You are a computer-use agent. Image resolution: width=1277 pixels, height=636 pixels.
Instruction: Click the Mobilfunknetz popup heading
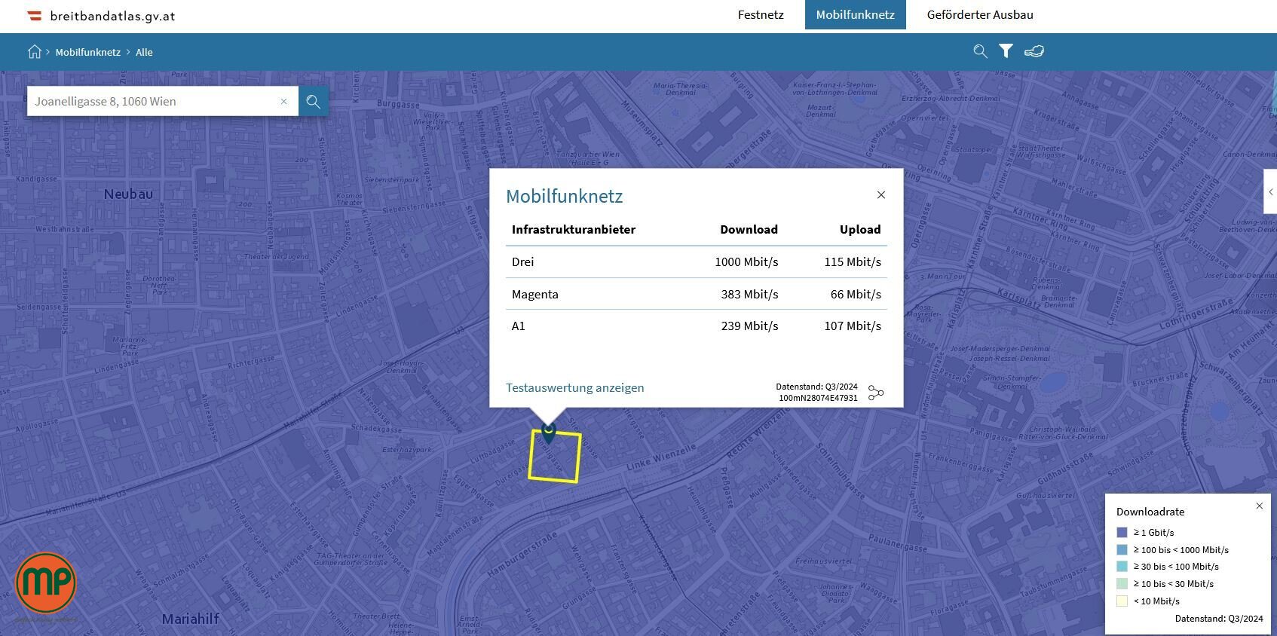(564, 196)
